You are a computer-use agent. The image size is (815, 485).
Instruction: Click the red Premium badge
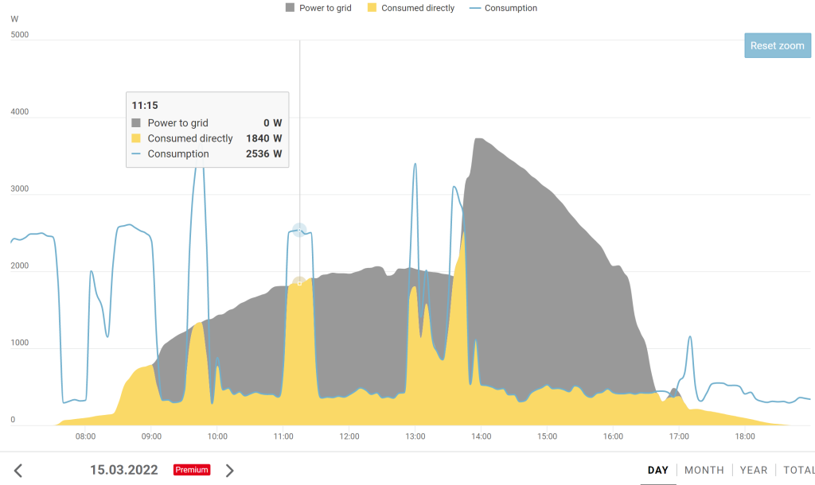click(x=192, y=470)
